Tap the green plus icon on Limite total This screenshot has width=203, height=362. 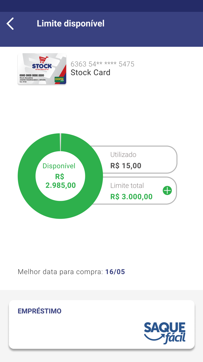[167, 191]
